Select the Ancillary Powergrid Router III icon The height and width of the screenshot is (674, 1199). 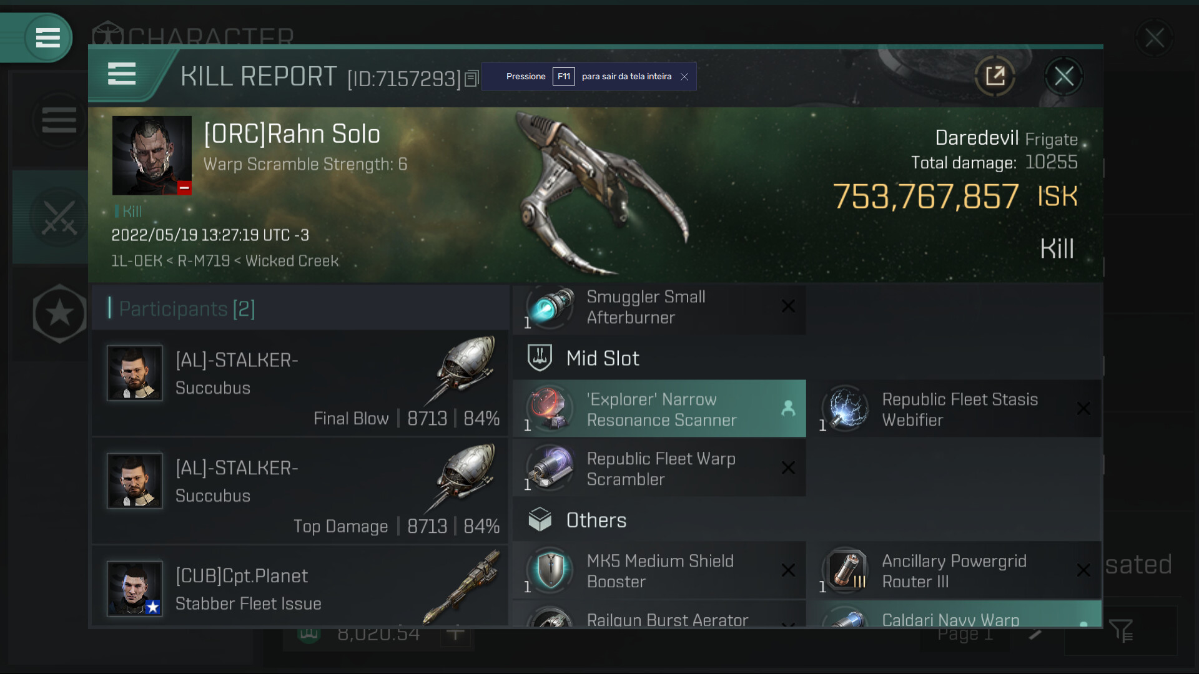[846, 570]
